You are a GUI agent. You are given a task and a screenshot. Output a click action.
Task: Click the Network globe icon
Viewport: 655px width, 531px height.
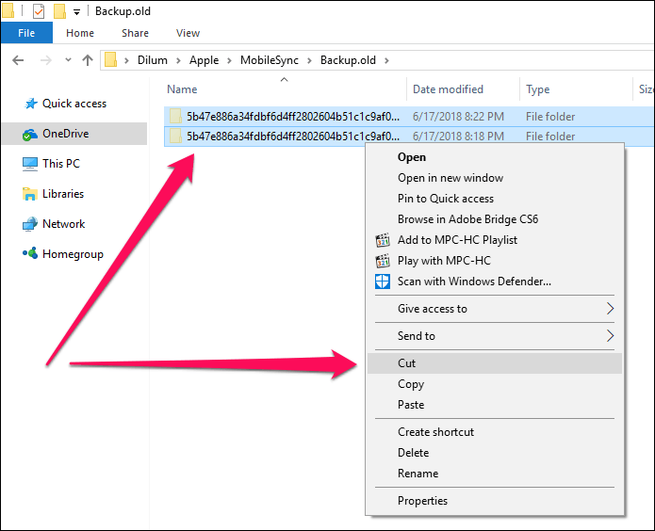click(30, 224)
